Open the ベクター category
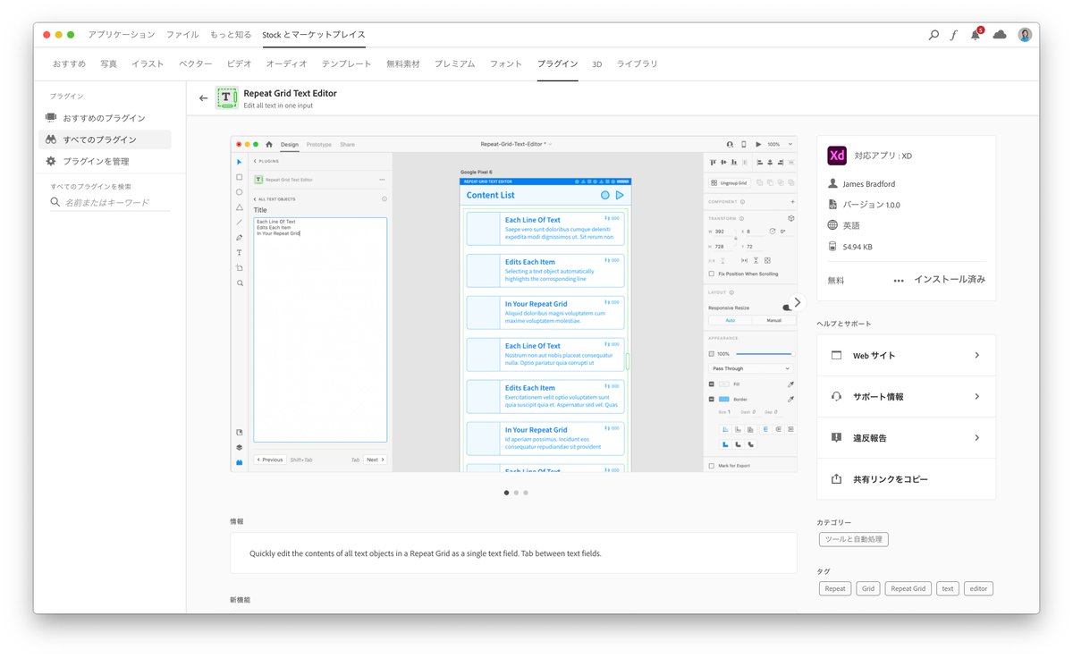The height and width of the screenshot is (658, 1073). click(195, 64)
